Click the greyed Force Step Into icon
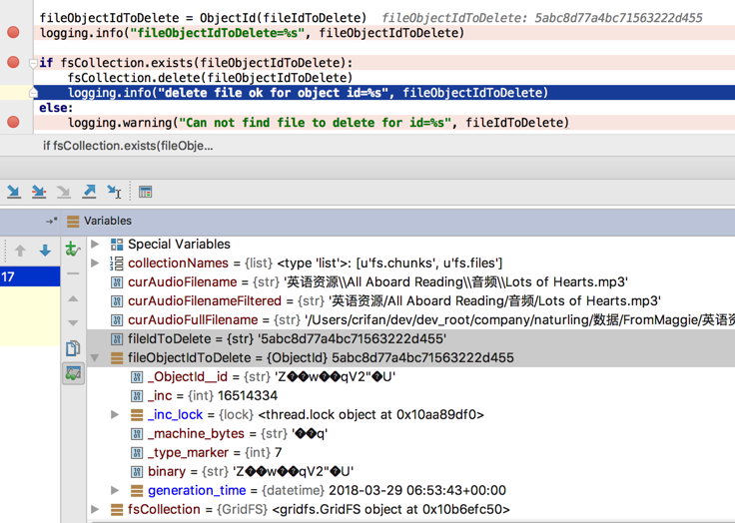Viewport: 735px width, 523px height. (64, 192)
